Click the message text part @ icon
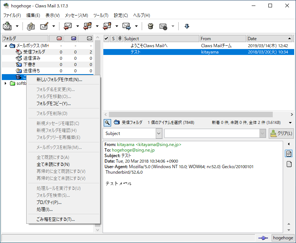Screen dimensions: 296x243 point(289,153)
